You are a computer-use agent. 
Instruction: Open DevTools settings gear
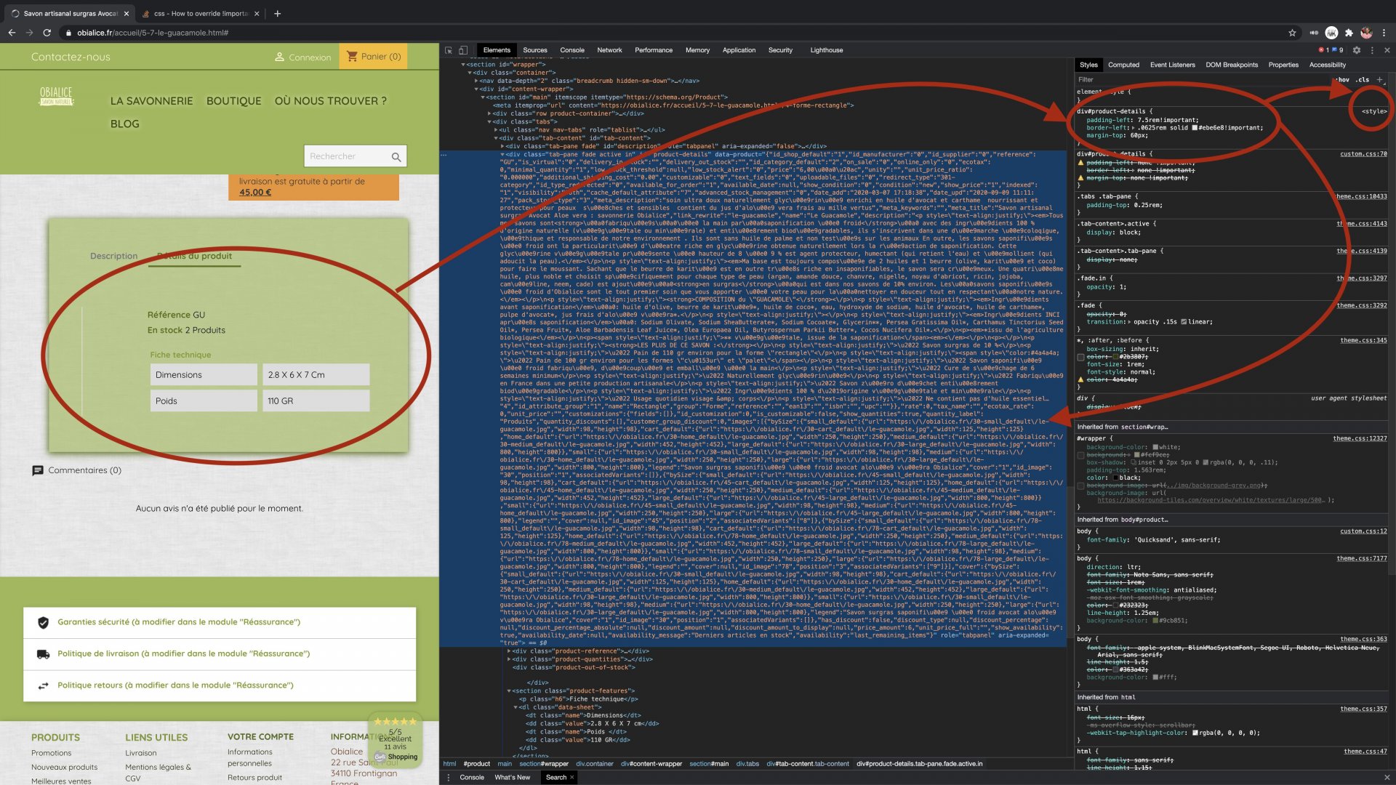point(1357,50)
